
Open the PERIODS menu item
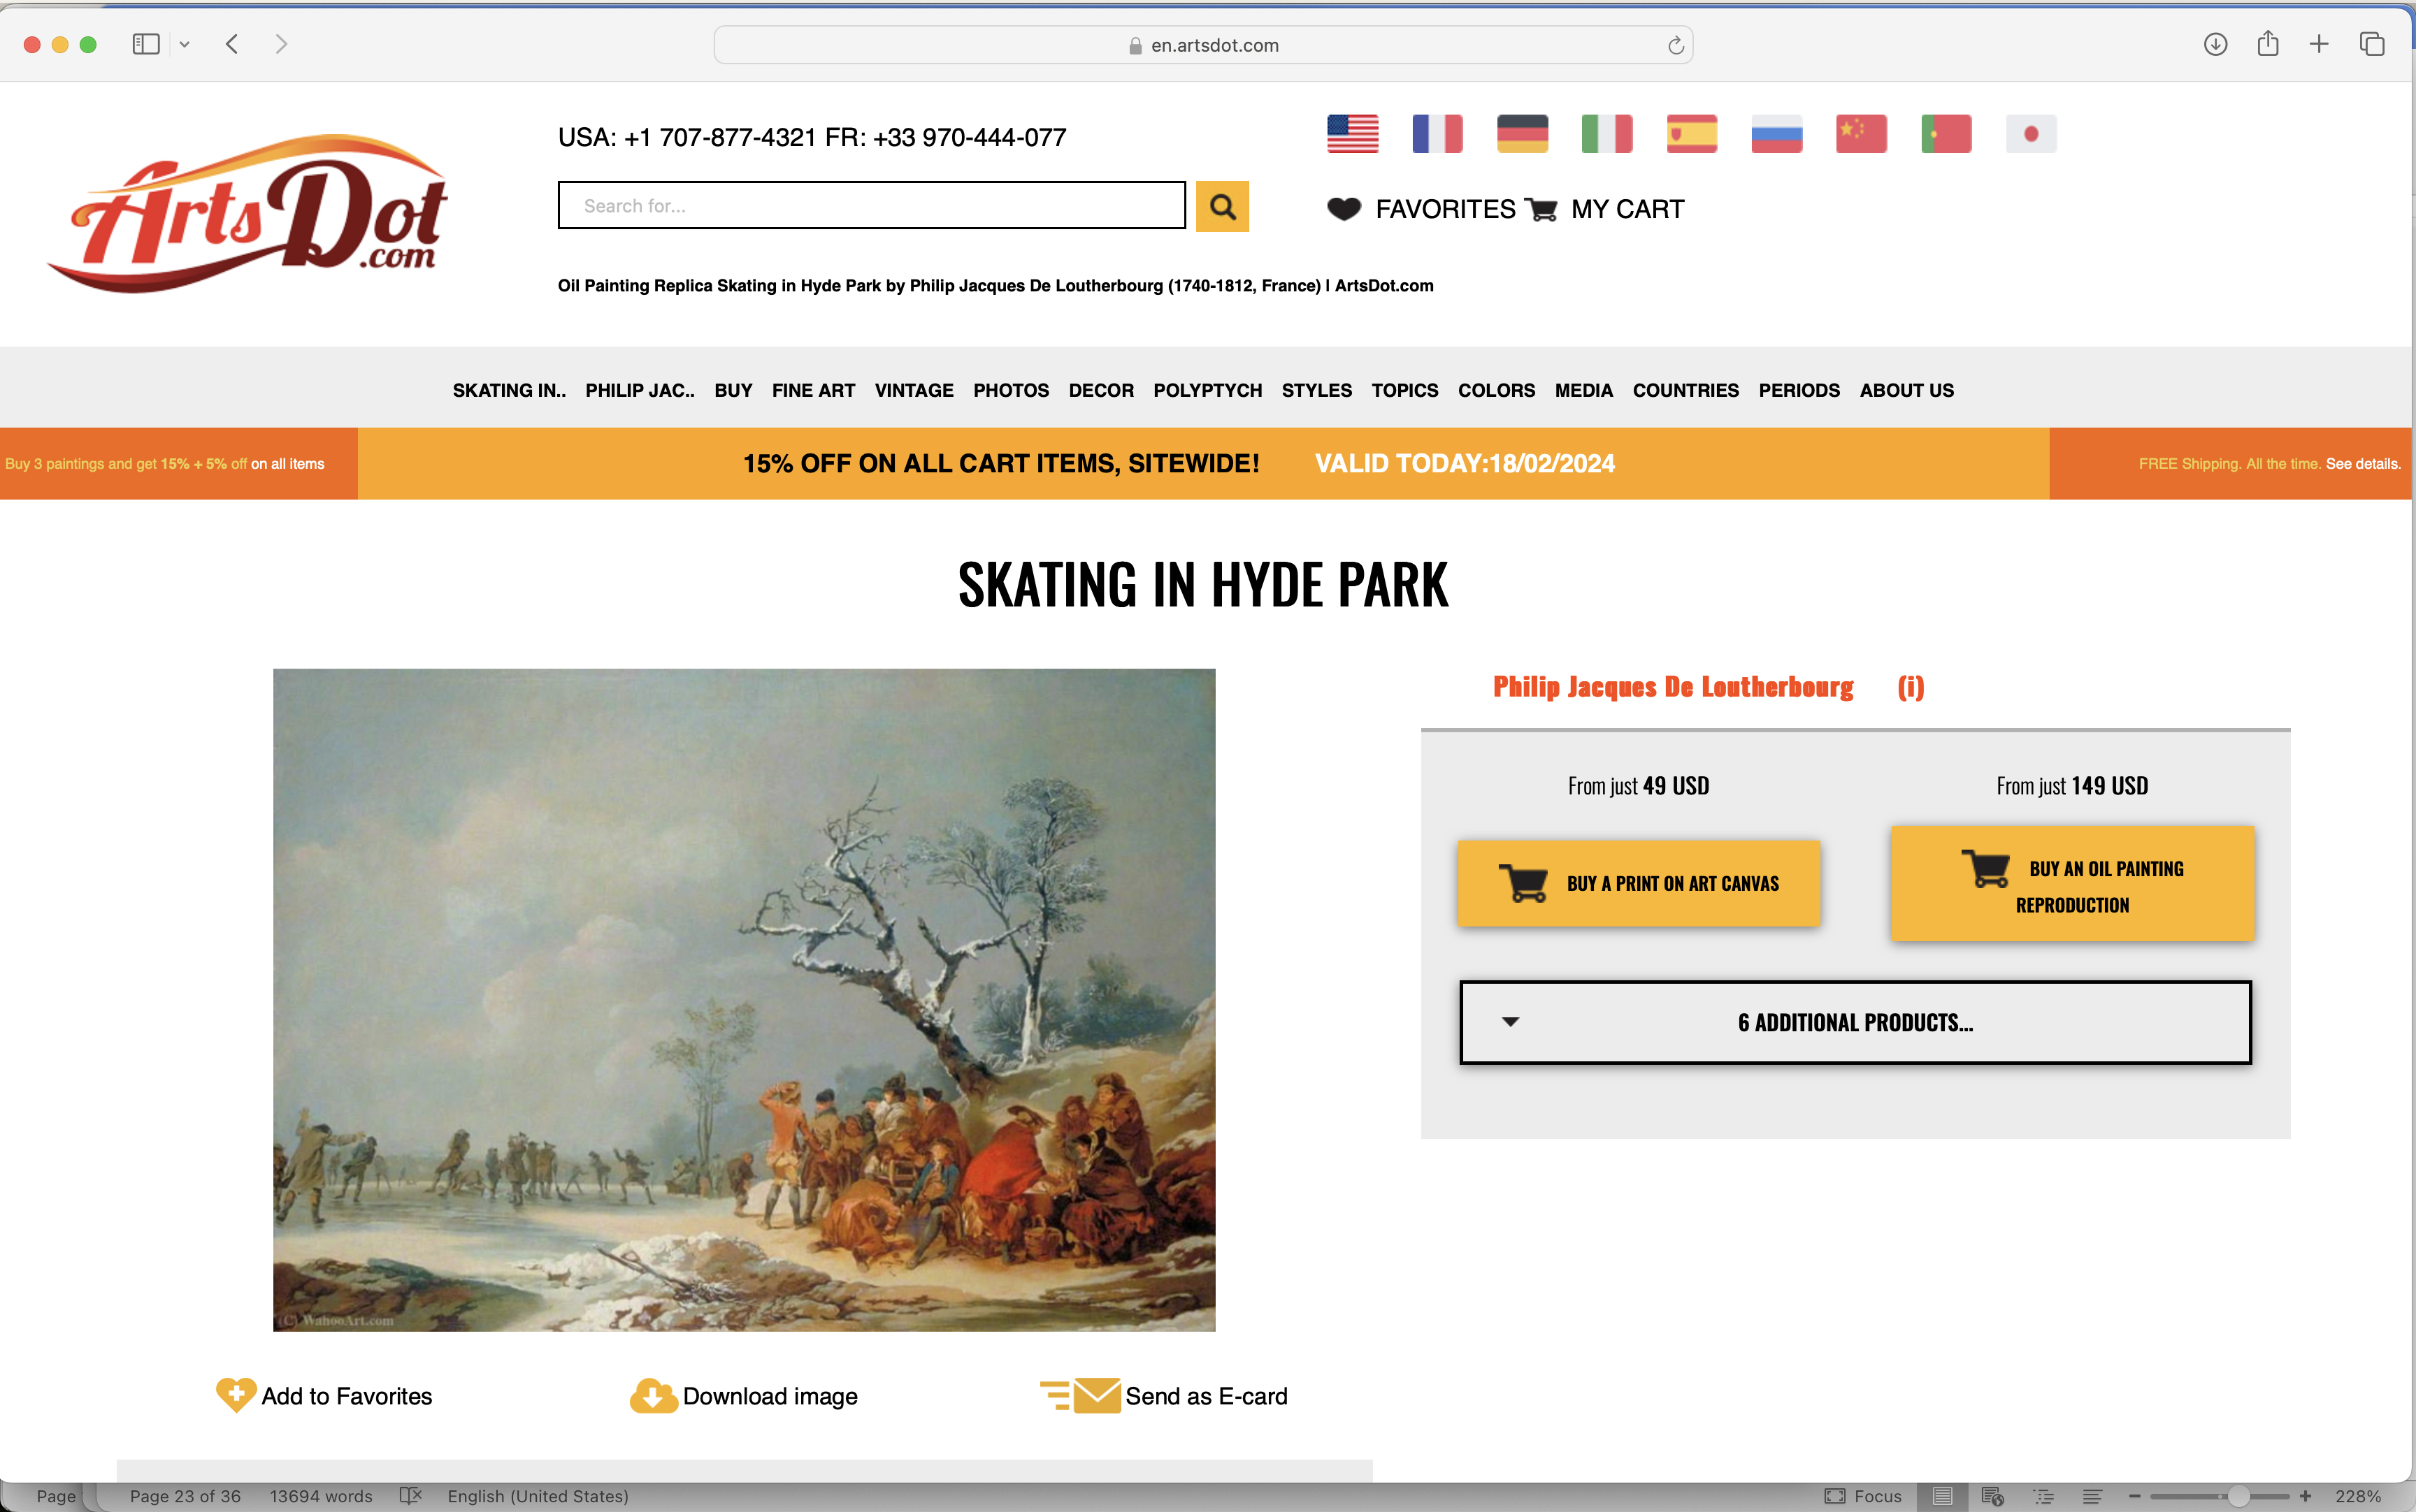tap(1799, 390)
